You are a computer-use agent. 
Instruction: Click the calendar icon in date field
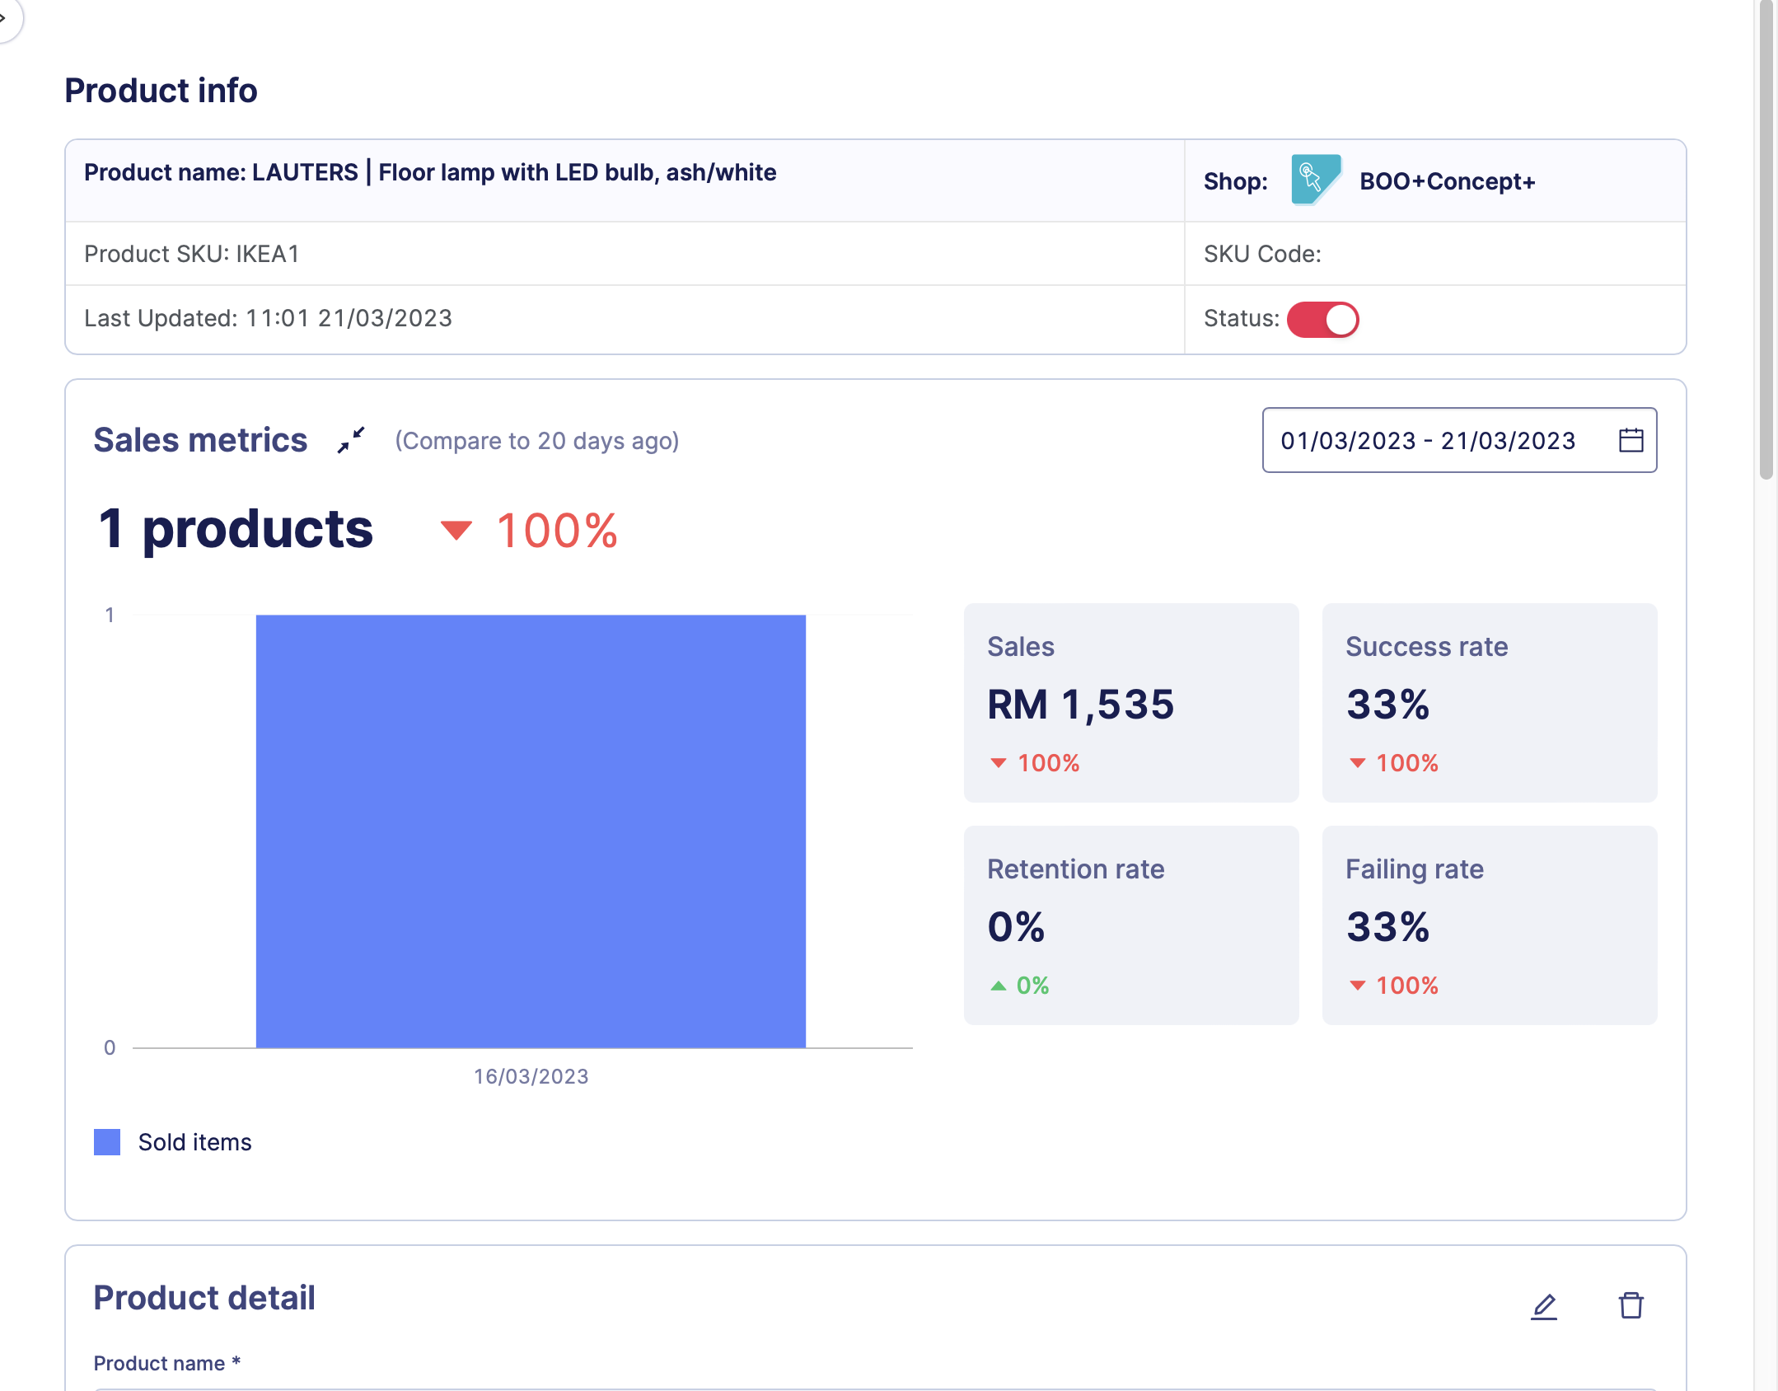point(1631,440)
